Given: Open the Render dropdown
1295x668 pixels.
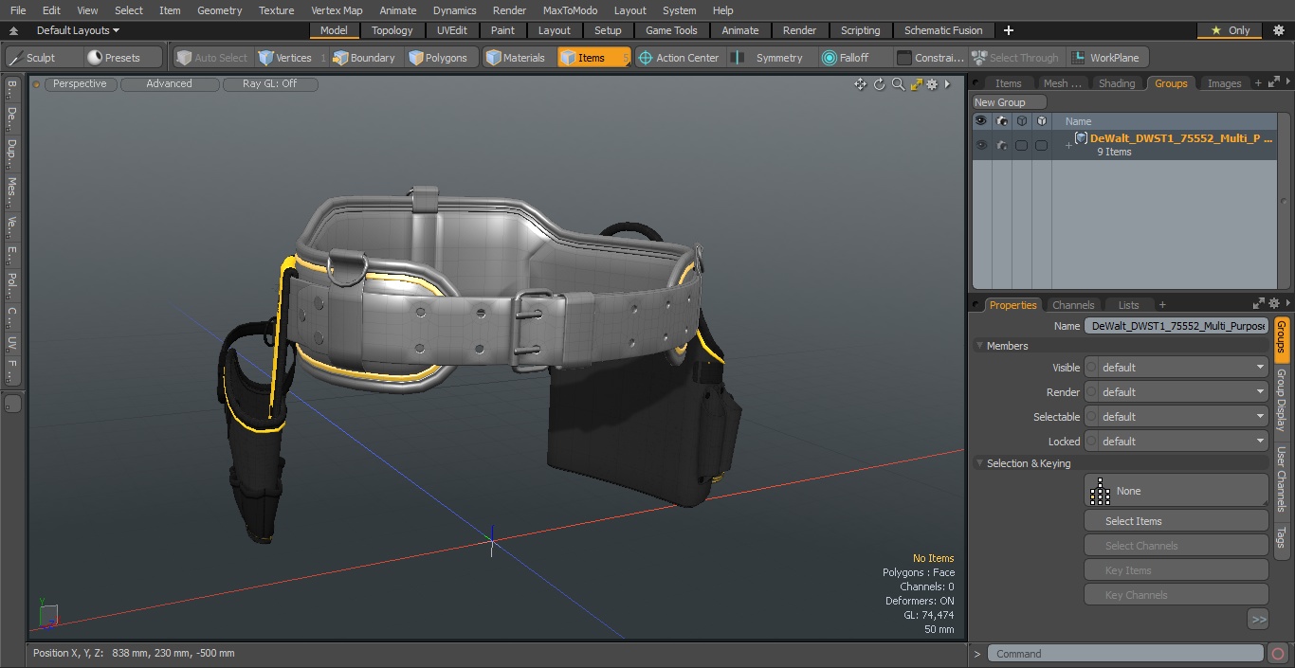Looking at the screenshot, I should click(x=1176, y=392).
